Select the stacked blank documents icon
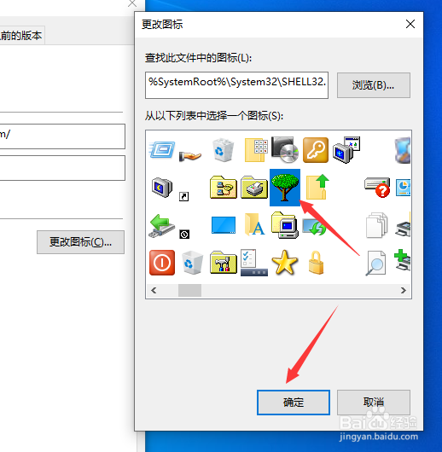The width and height of the screenshot is (442, 452). click(x=376, y=225)
